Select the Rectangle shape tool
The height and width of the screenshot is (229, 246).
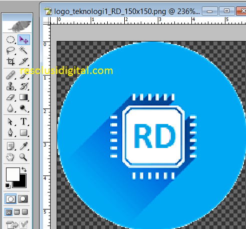24,132
